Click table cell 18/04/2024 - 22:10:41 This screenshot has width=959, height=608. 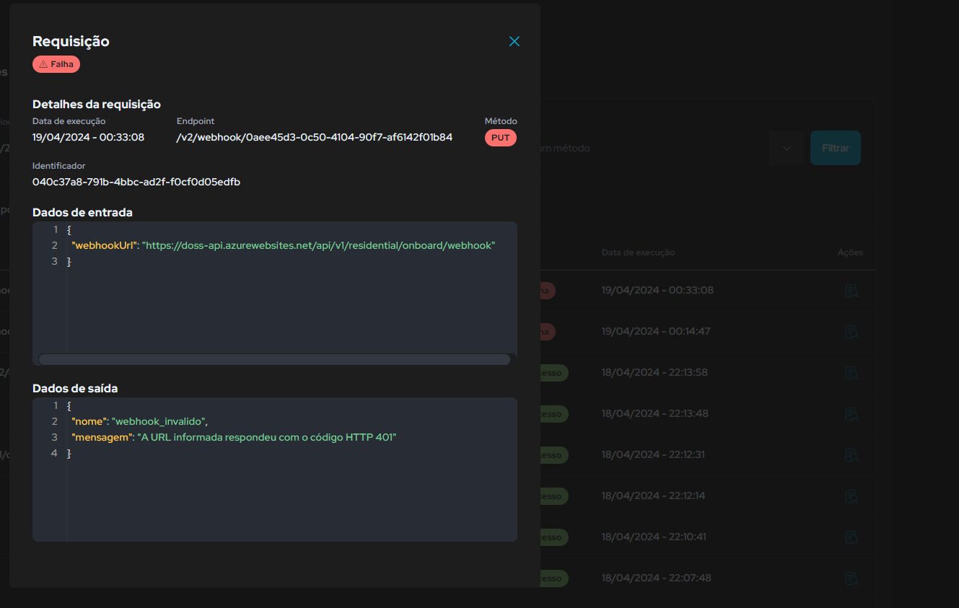[653, 537]
